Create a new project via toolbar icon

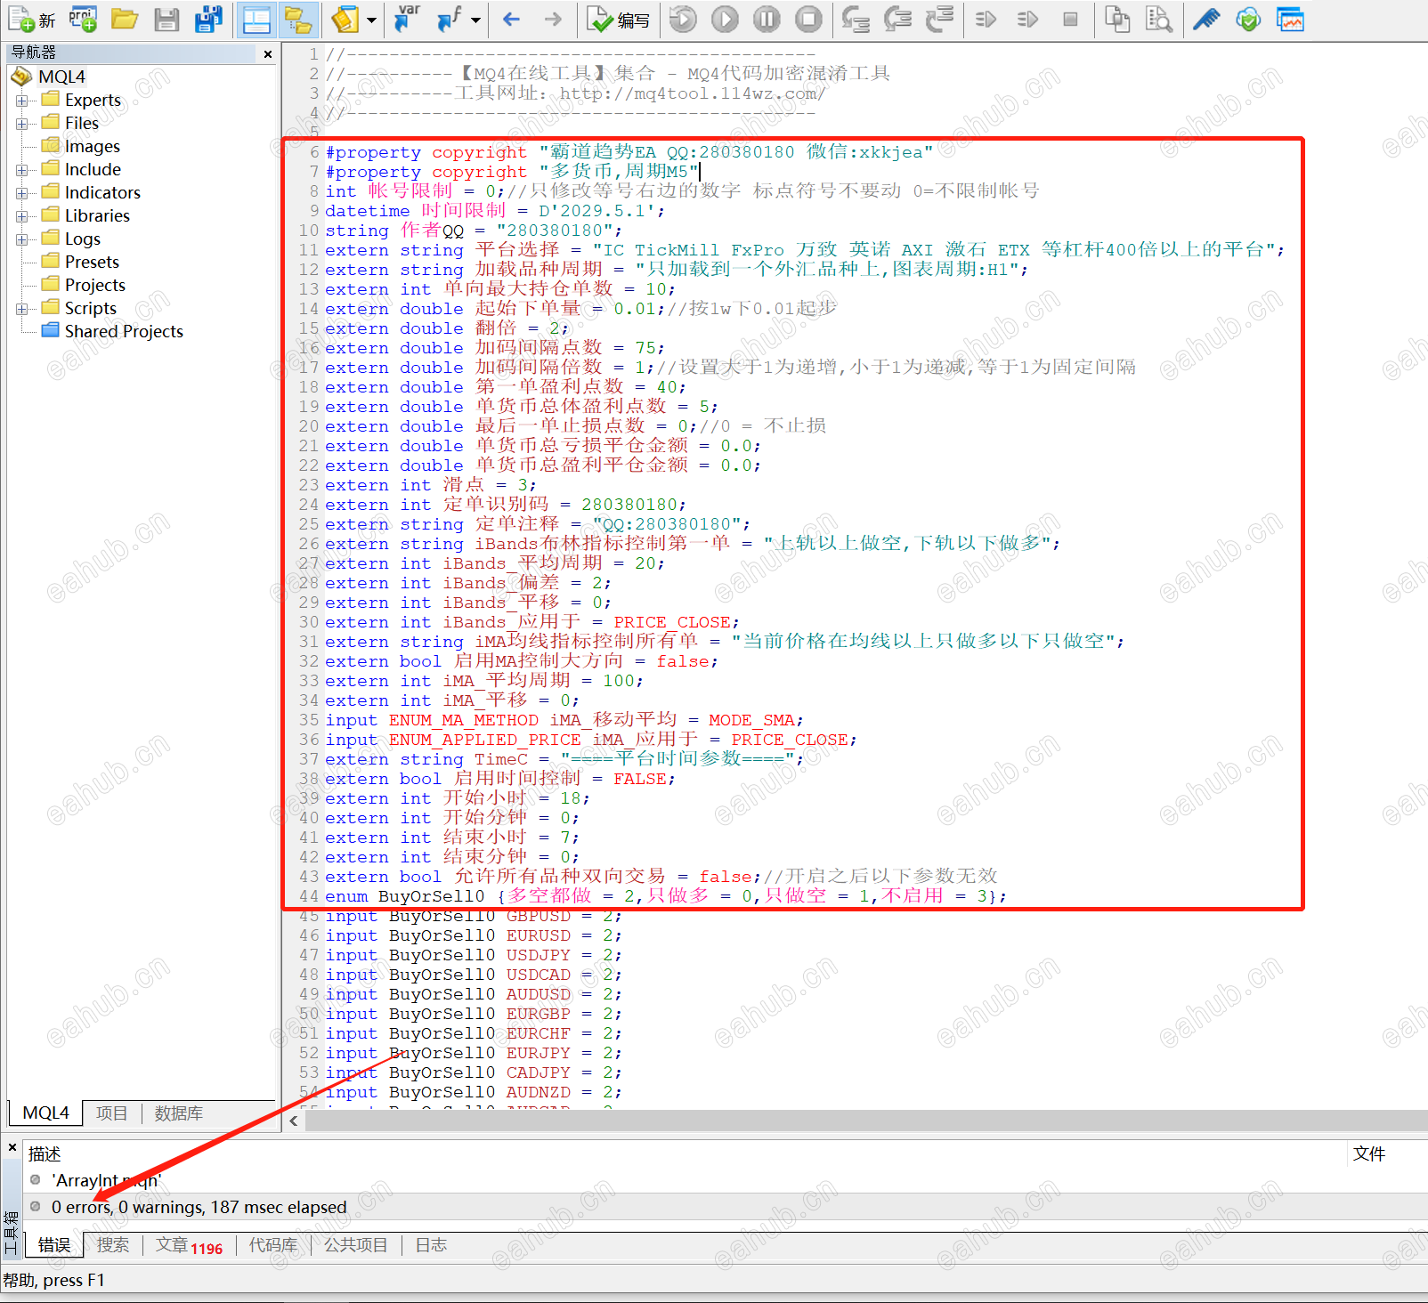coord(83,20)
